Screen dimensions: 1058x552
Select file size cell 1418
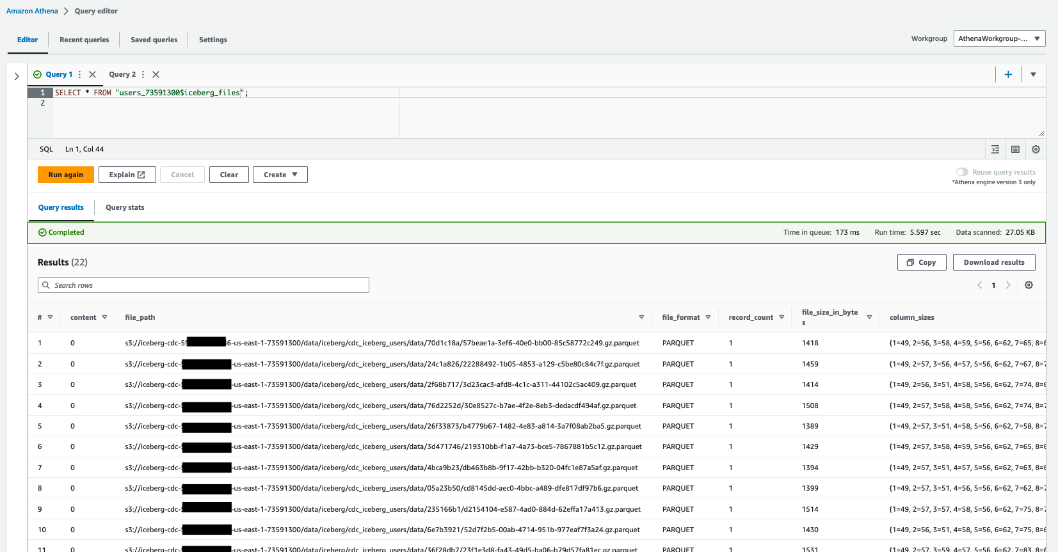coord(810,343)
